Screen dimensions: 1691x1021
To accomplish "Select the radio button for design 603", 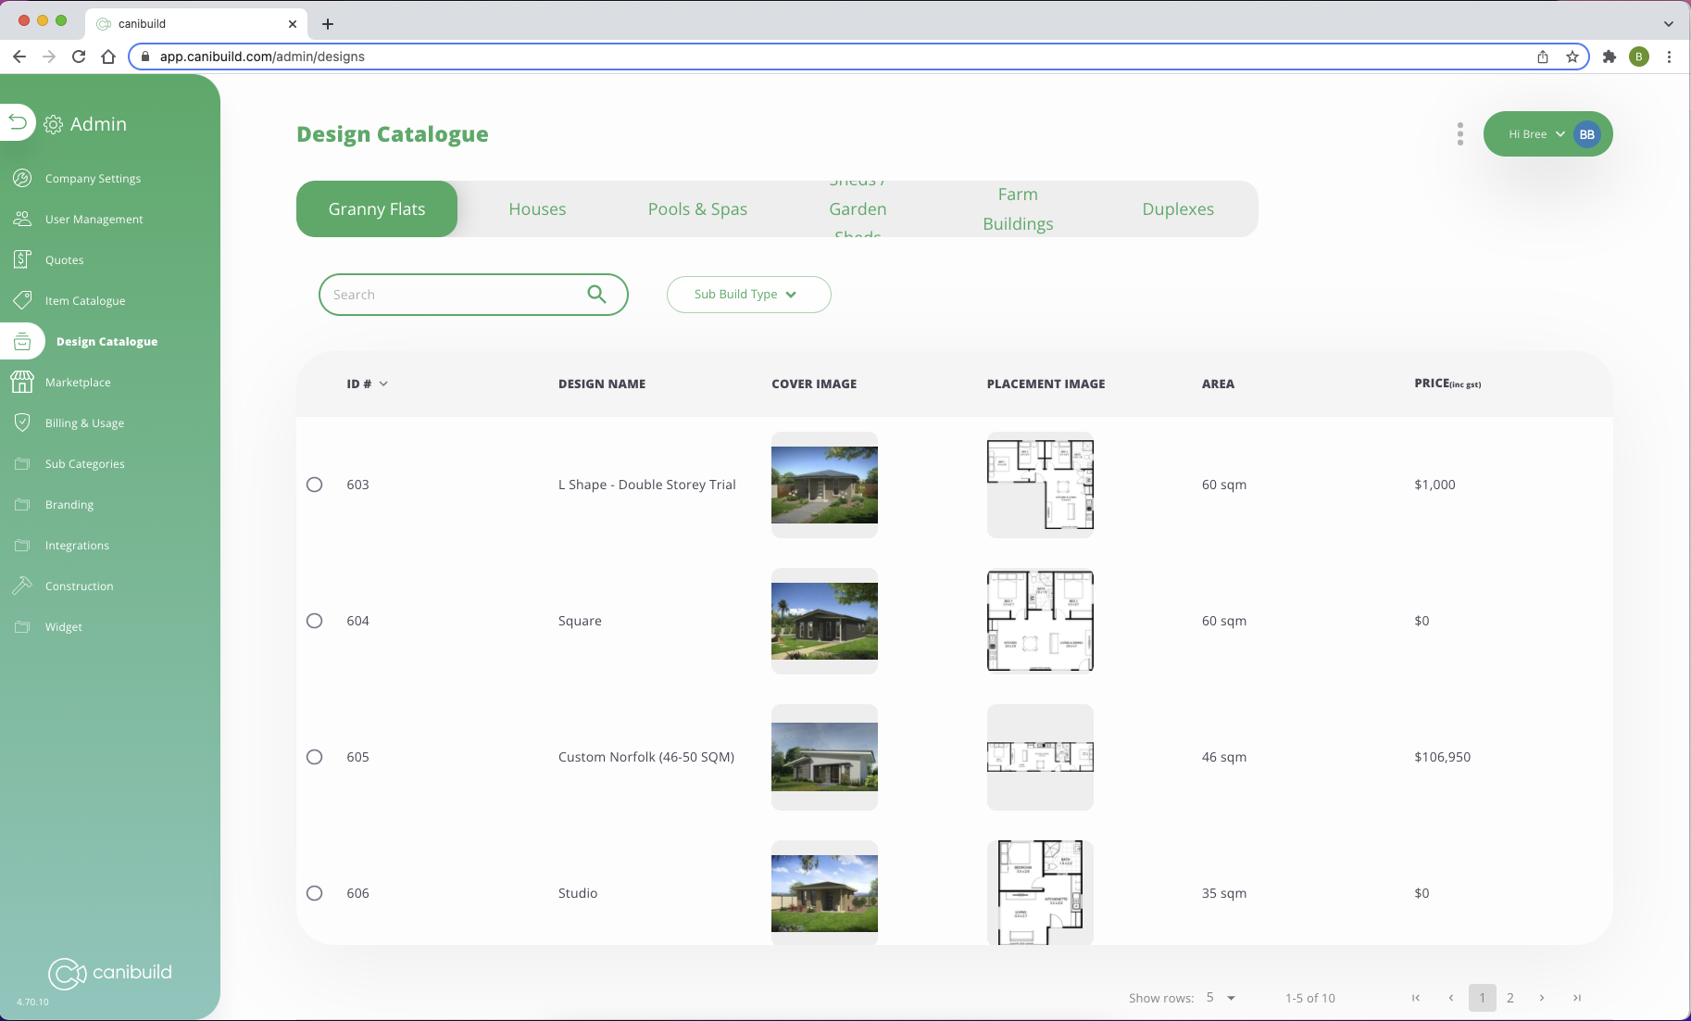I will [314, 484].
